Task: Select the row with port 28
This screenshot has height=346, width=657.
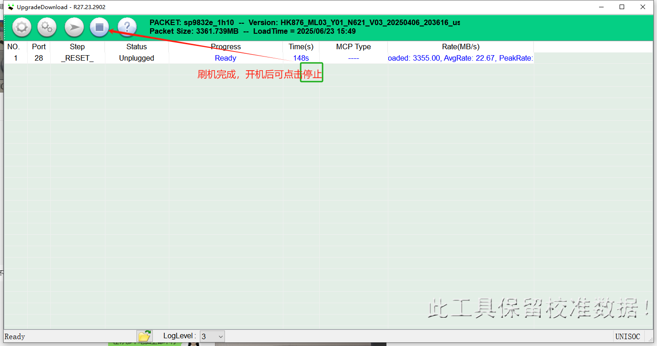Action: 39,58
